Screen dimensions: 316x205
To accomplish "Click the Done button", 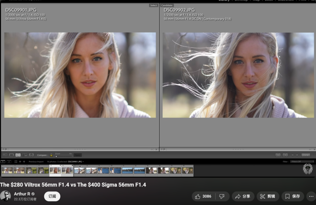I will (x=306, y=155).
